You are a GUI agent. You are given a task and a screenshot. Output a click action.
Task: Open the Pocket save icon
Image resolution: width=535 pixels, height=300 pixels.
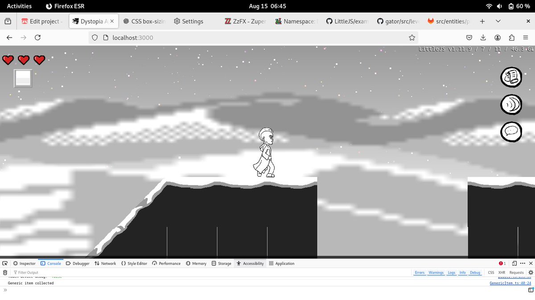[x=469, y=38]
